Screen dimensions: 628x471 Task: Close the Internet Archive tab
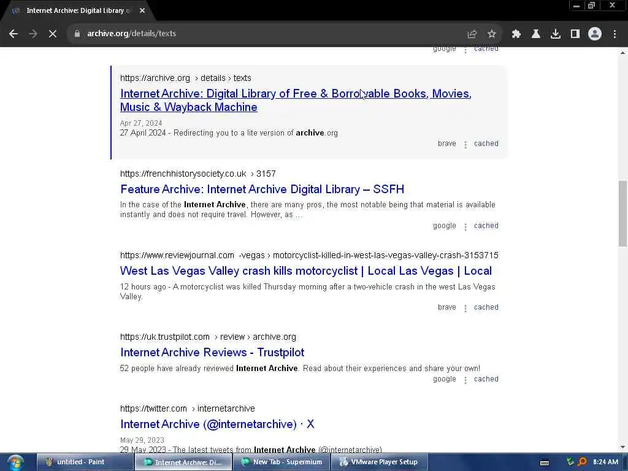(142, 11)
